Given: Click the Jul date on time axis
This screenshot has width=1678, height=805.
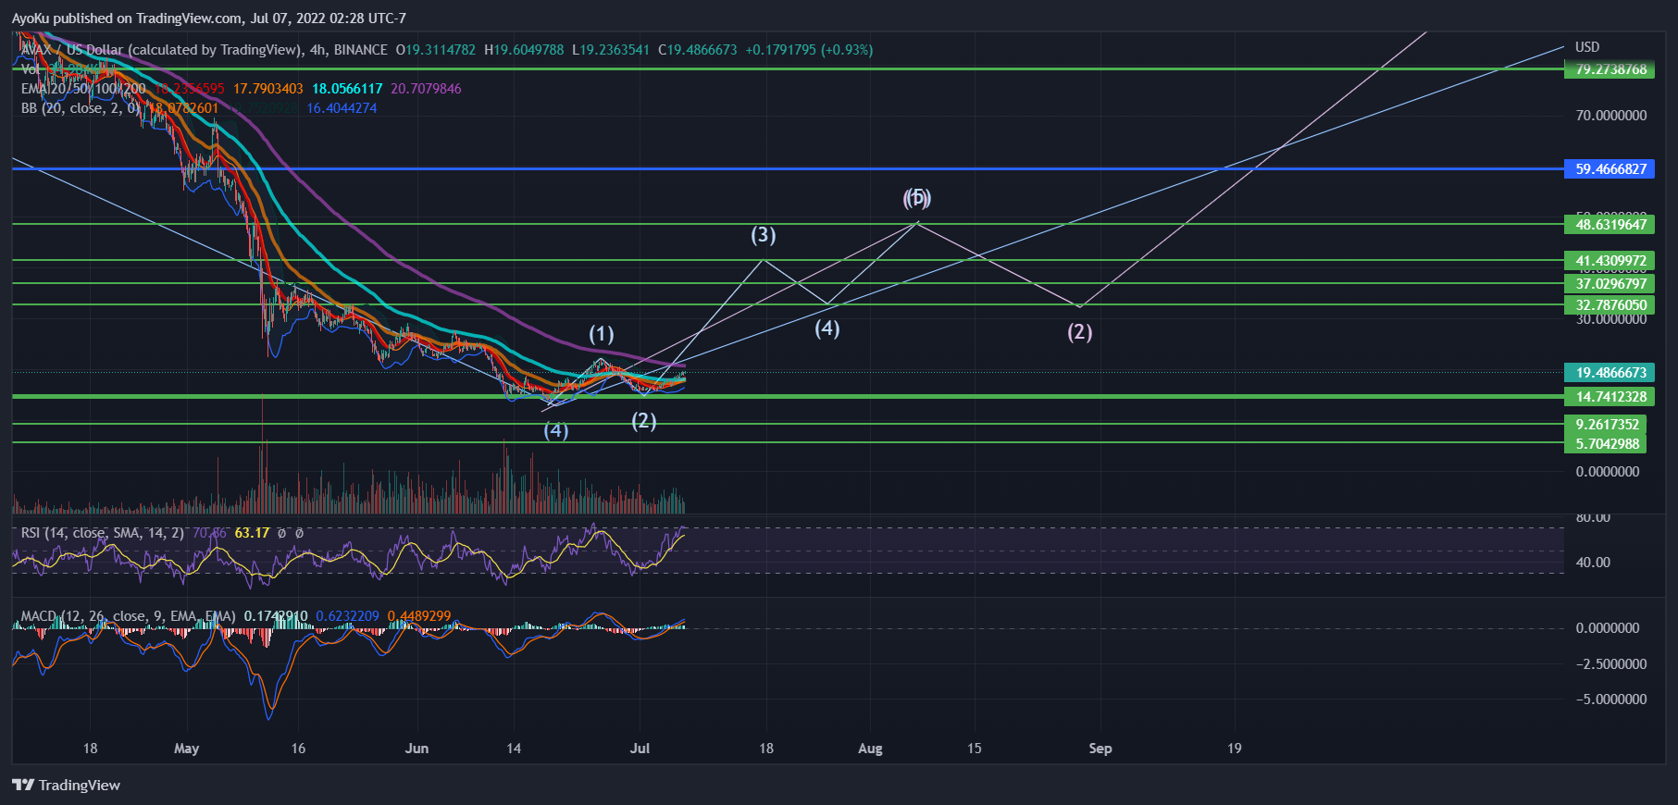Looking at the screenshot, I should [640, 749].
